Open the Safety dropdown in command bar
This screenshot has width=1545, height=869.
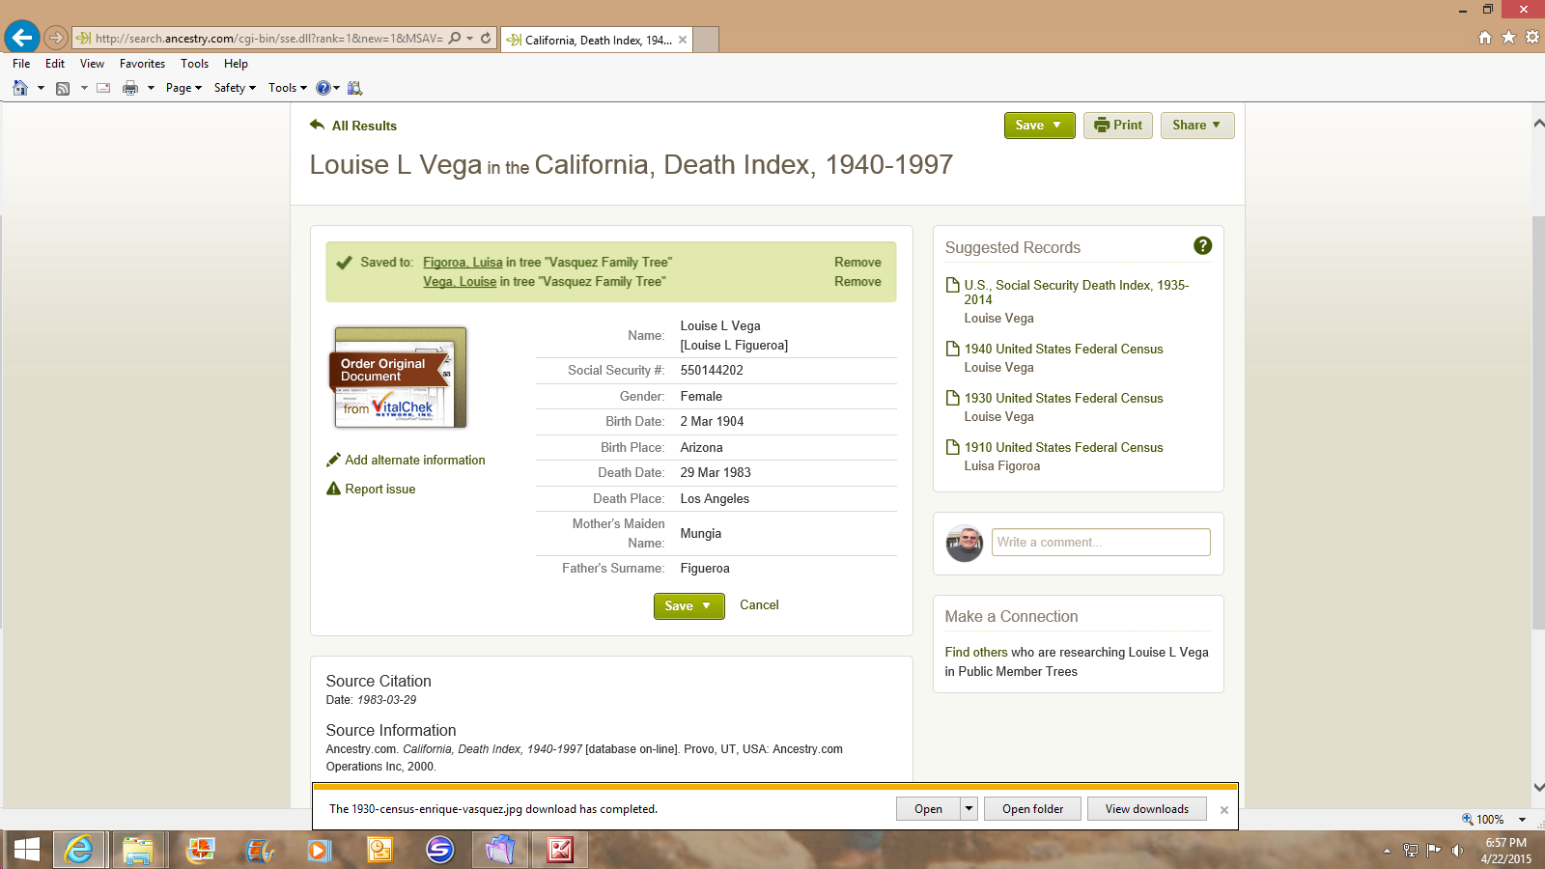[235, 88]
